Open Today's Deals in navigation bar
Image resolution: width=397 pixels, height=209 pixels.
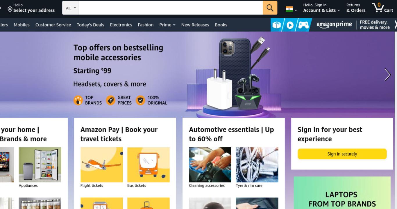90,25
